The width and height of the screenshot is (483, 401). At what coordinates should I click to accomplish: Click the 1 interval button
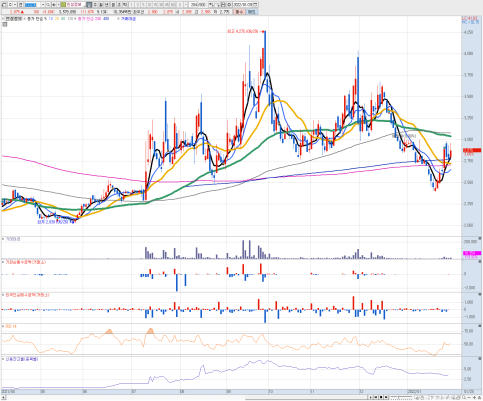131,4
